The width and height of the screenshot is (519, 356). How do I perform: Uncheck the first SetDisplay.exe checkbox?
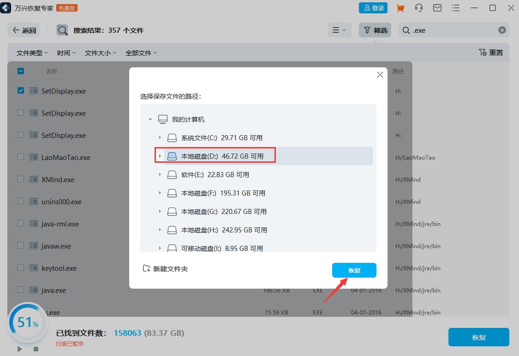pyautogui.click(x=21, y=91)
